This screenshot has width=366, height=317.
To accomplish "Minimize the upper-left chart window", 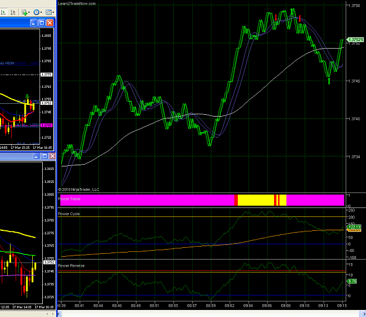I will 33,23.
